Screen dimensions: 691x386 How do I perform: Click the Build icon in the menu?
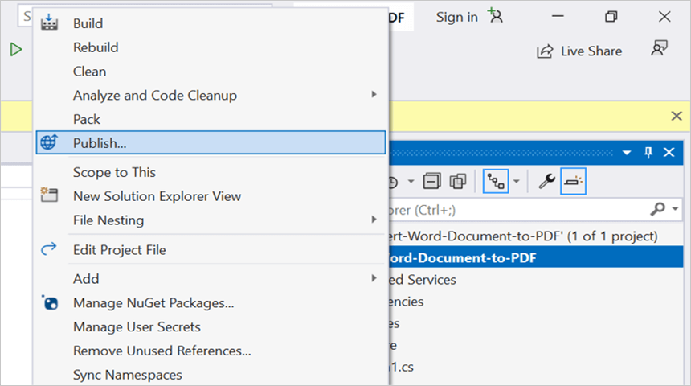click(x=49, y=22)
